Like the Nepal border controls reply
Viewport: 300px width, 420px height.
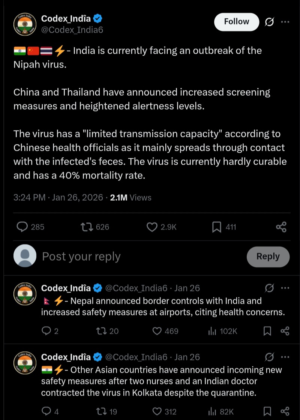(157, 331)
